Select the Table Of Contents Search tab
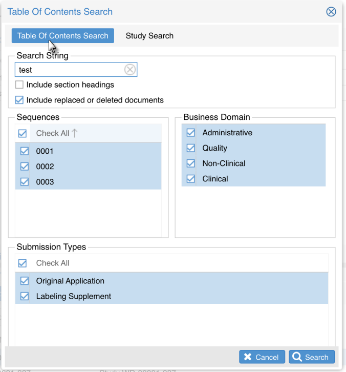 click(62, 36)
